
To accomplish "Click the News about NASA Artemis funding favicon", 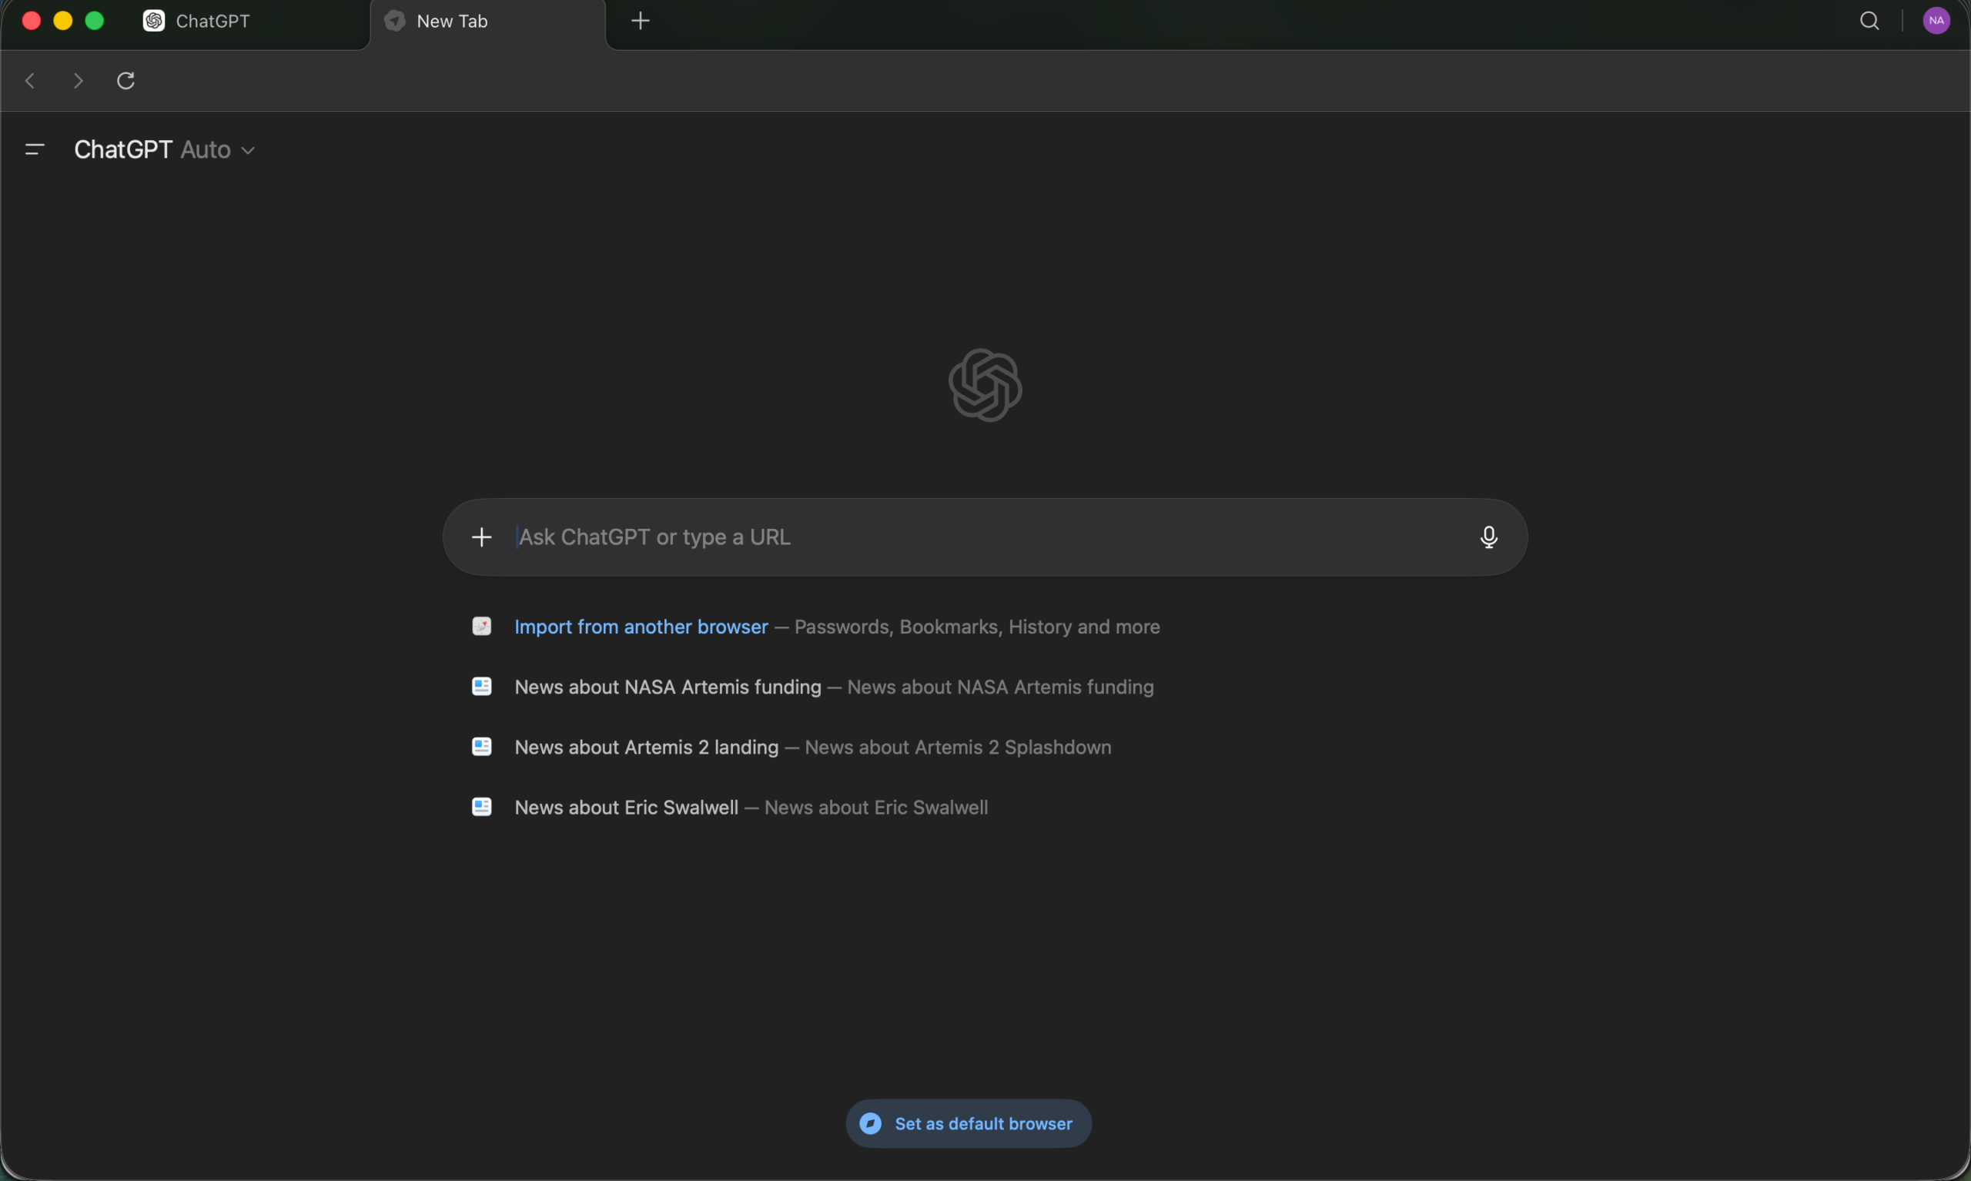I will (481, 686).
